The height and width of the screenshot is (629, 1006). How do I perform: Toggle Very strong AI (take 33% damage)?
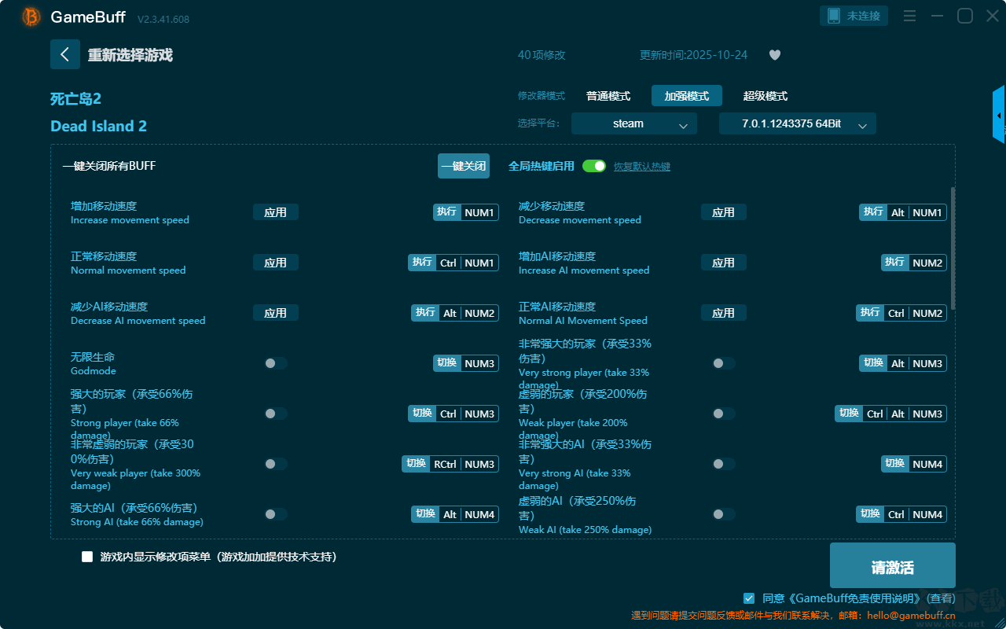[x=724, y=464]
